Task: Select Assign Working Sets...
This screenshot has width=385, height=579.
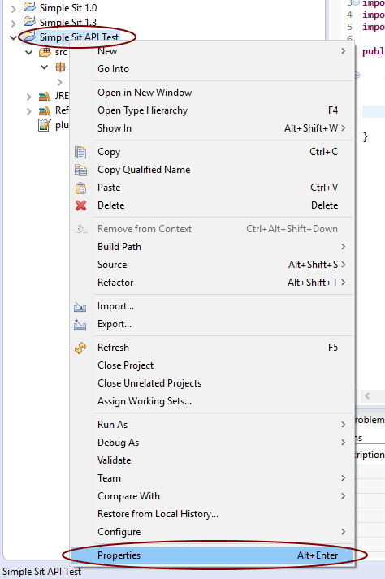Action: pyautogui.click(x=212, y=401)
